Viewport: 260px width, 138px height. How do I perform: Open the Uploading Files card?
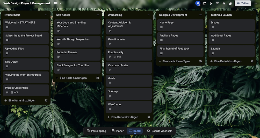pyautogui.click(x=26, y=51)
